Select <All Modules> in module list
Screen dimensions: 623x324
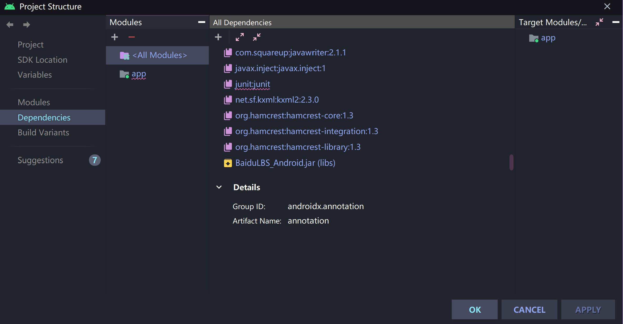[x=159, y=55]
